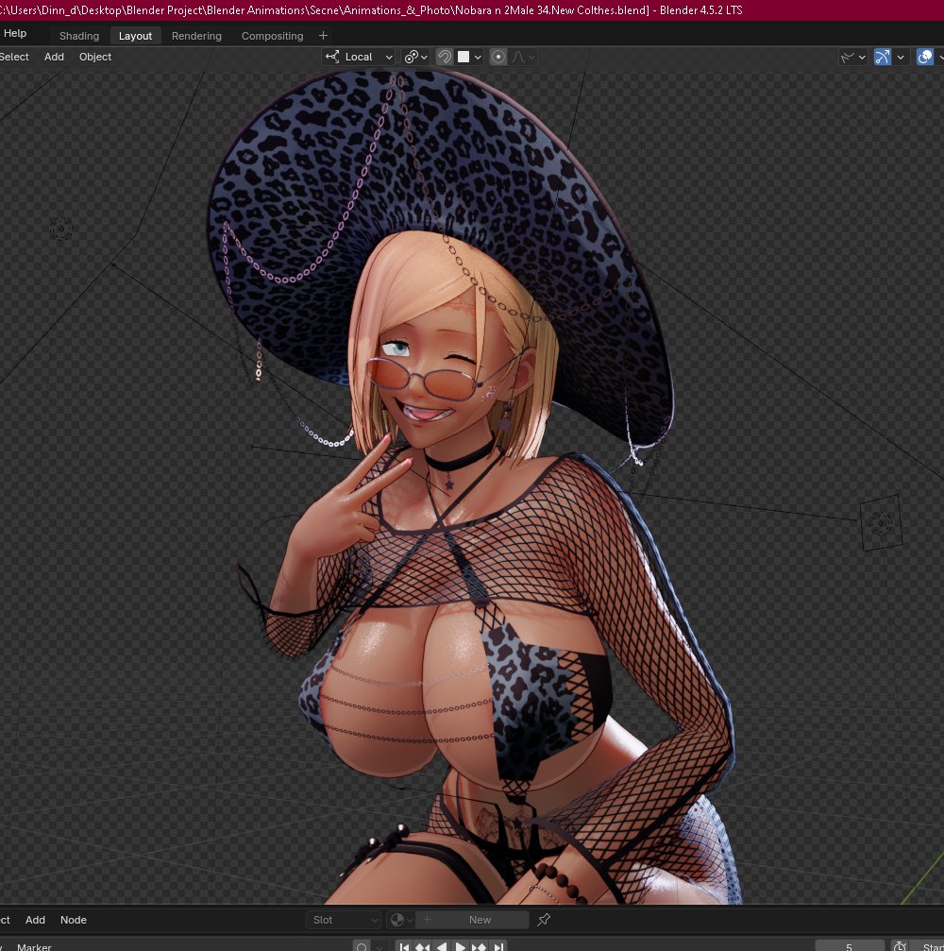Browse materials with the sphere icon
The width and height of the screenshot is (944, 951).
click(401, 920)
